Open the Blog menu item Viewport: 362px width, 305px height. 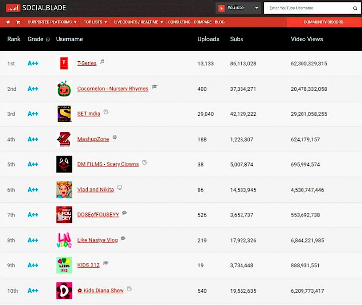[x=220, y=22]
